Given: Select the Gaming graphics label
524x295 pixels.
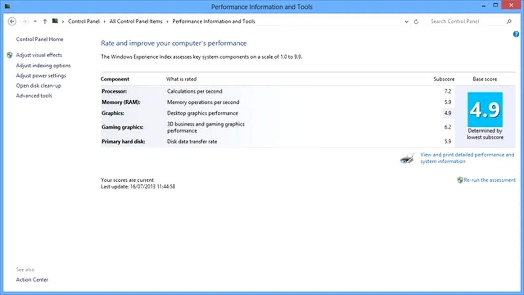Looking at the screenshot, I should point(123,127).
